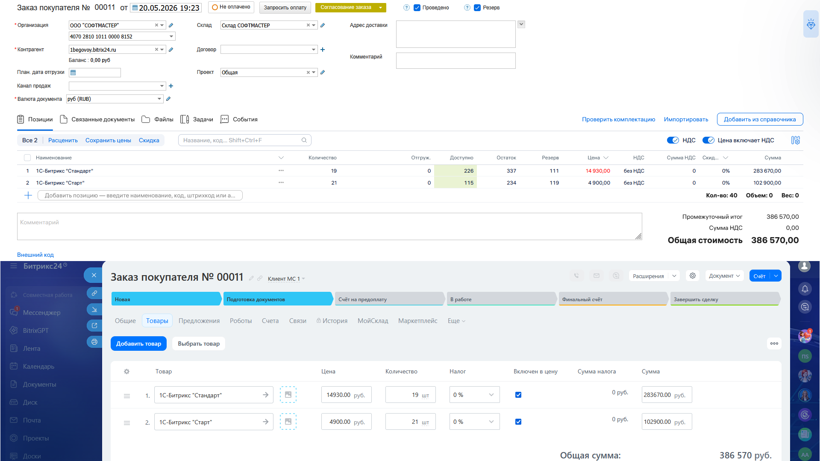Open tax rate dropdown for 1С-Битрикс "Старт"
Image resolution: width=820 pixels, height=461 pixels.
point(474,422)
